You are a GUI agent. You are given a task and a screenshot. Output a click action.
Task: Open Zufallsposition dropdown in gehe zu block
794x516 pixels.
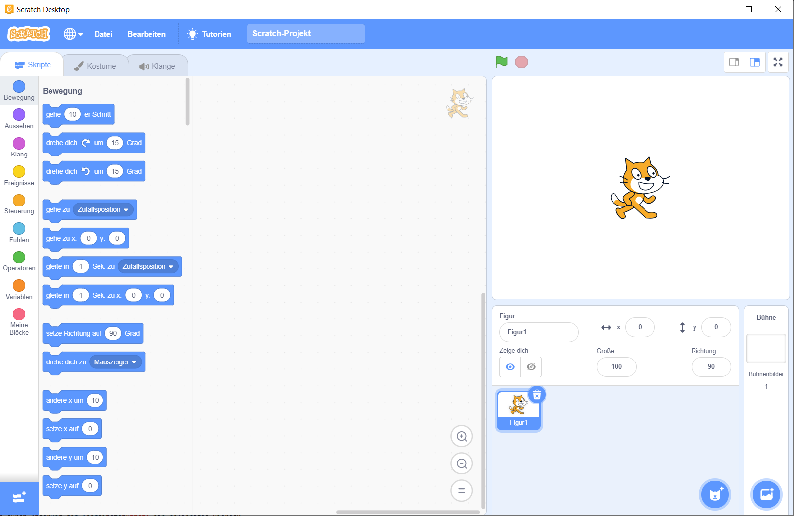coord(103,209)
